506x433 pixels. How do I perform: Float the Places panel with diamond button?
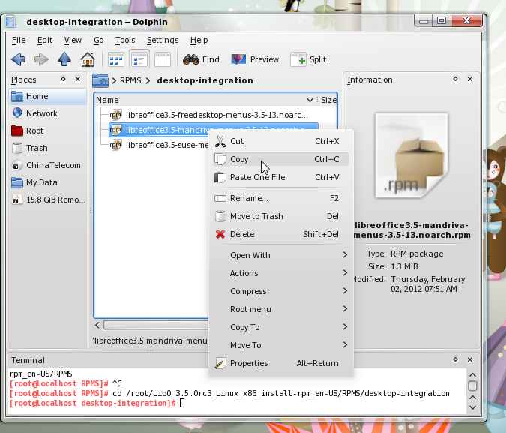[63, 79]
